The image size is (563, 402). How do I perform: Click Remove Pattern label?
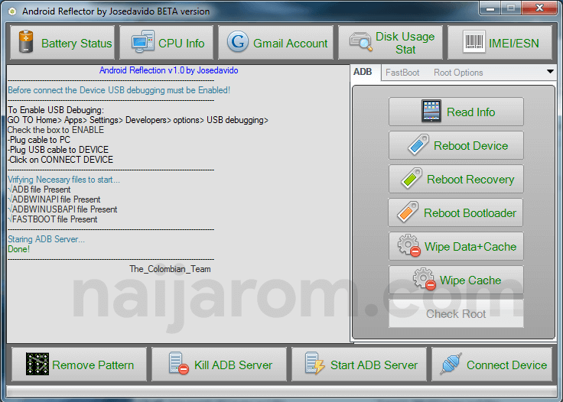93,365
